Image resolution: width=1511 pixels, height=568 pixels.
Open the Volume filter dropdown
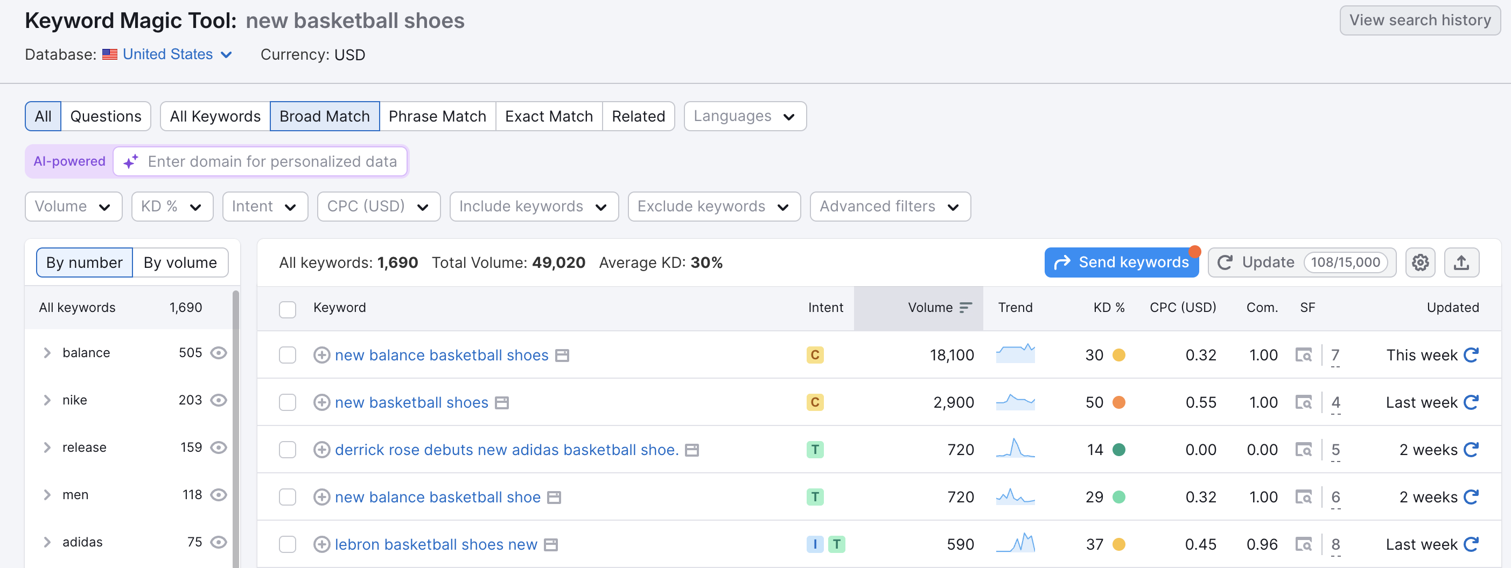(73, 207)
